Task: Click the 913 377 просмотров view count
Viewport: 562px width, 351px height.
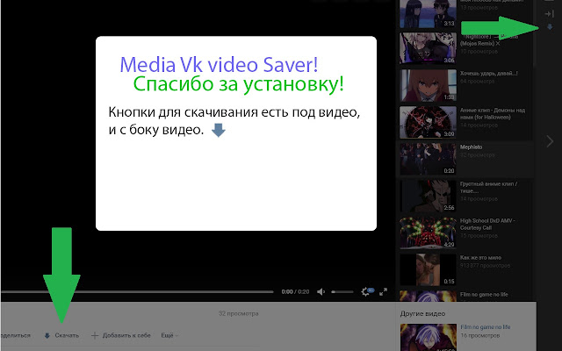Action: click(x=485, y=266)
